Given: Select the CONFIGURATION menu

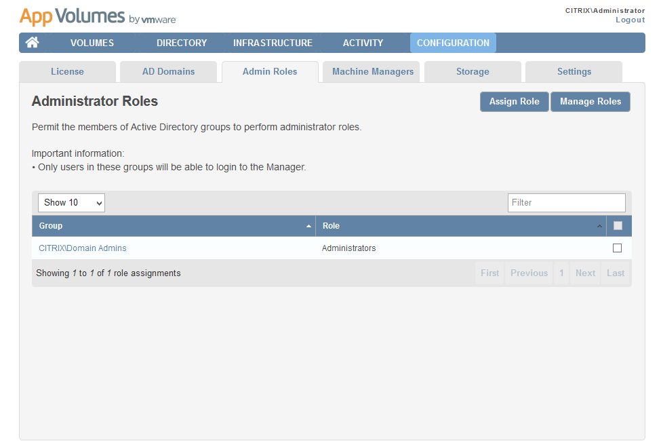Looking at the screenshot, I should (x=453, y=43).
